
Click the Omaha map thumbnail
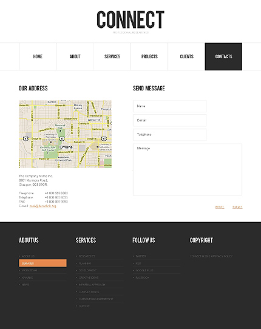pyautogui.click(x=66, y=134)
